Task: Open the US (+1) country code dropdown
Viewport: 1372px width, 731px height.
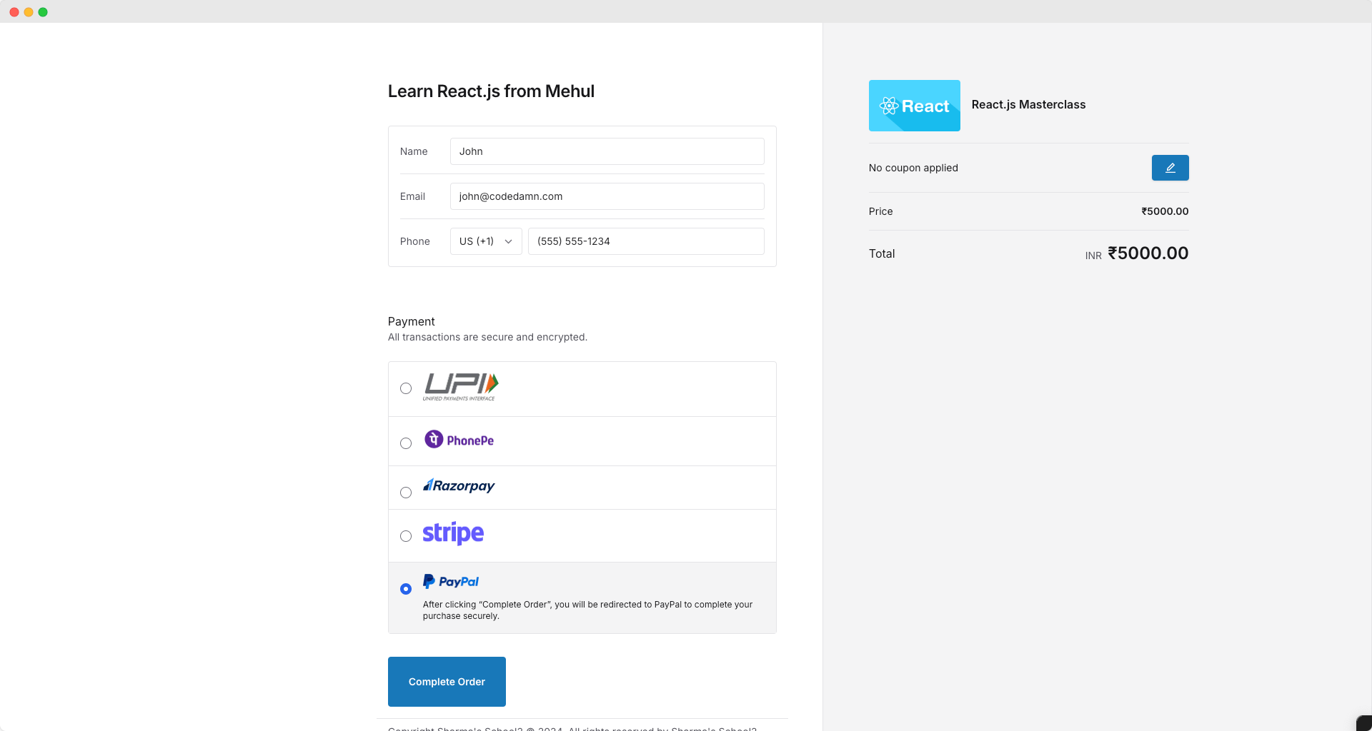Action: [485, 241]
